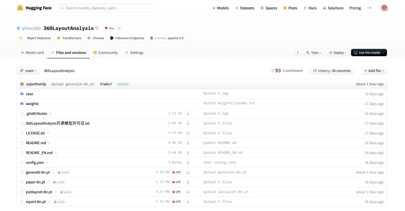The image size is (405, 211).
Task: Download the general6-8n.pt file
Action: [x=188, y=172]
